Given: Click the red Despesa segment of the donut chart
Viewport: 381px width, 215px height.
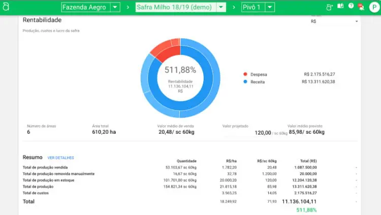Looking at the screenshot, I should coord(164,50).
